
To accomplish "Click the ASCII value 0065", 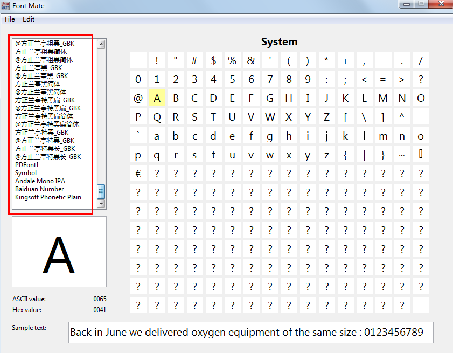I will 100,299.
